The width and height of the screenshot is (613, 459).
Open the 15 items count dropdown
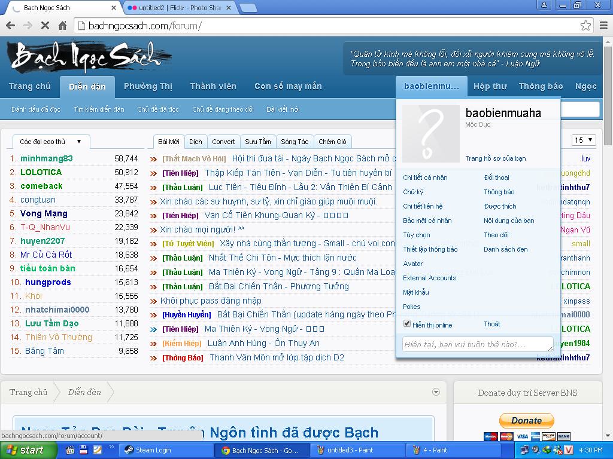pyautogui.click(x=584, y=140)
